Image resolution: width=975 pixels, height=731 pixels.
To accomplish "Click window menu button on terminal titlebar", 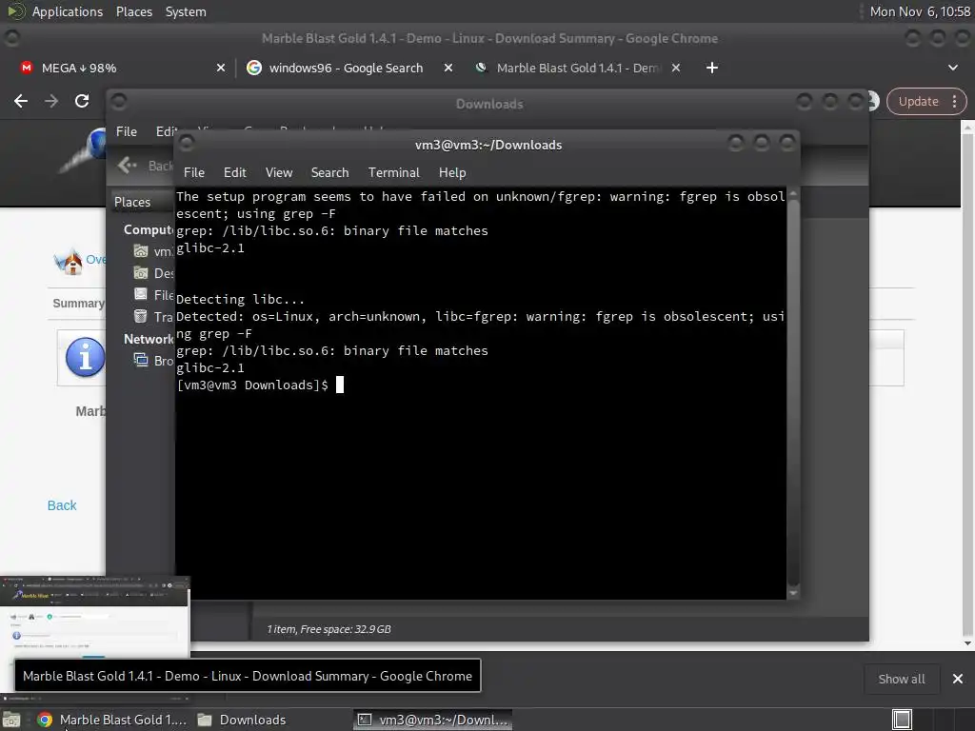I will [x=186, y=144].
